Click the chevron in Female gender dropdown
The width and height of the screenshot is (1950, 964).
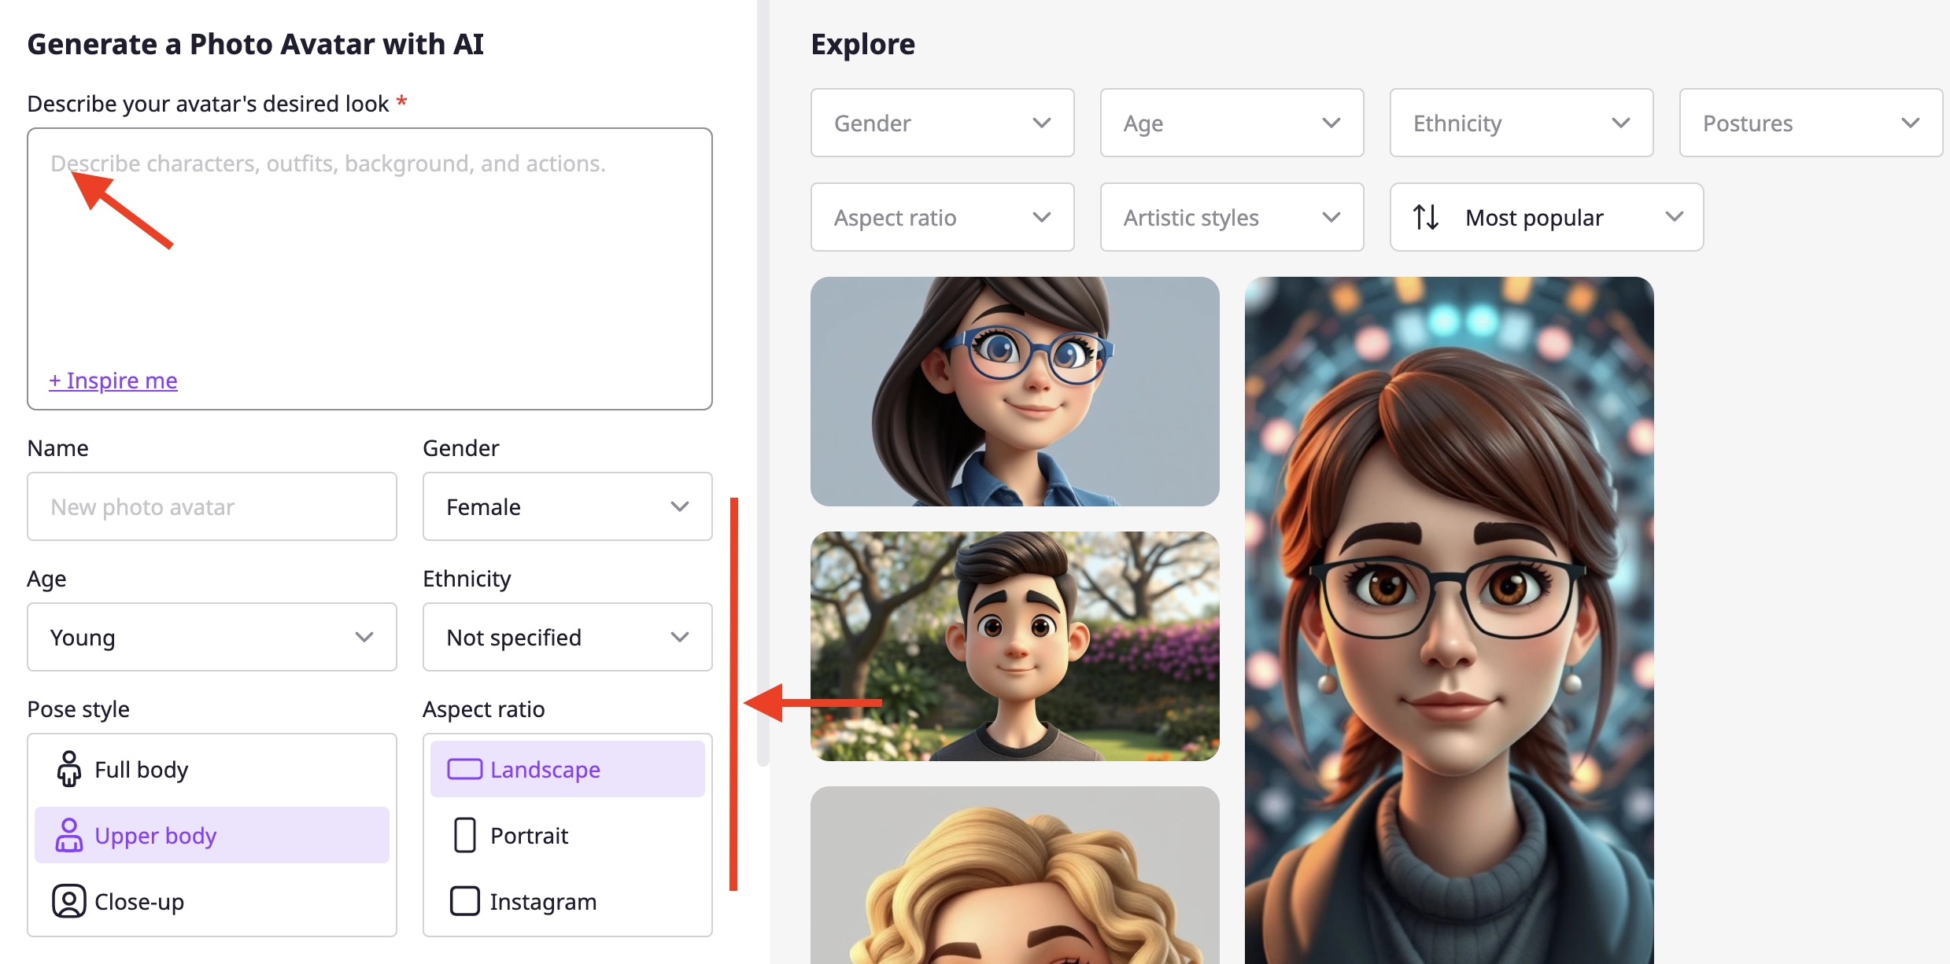[x=679, y=507]
